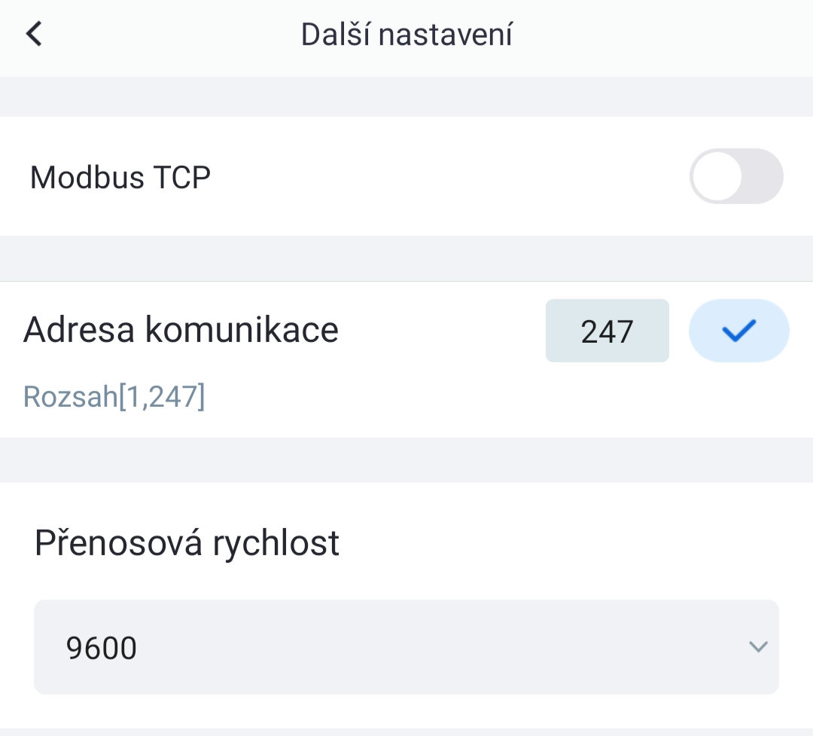Confirm the address with the blue checkmark
This screenshot has height=736, width=813.
coord(738,331)
